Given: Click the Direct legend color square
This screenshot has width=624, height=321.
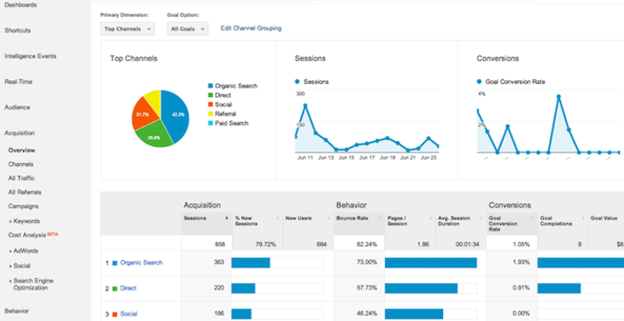Looking at the screenshot, I should tap(210, 95).
